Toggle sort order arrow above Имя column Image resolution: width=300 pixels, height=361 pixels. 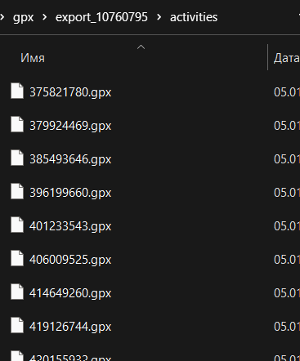(141, 47)
